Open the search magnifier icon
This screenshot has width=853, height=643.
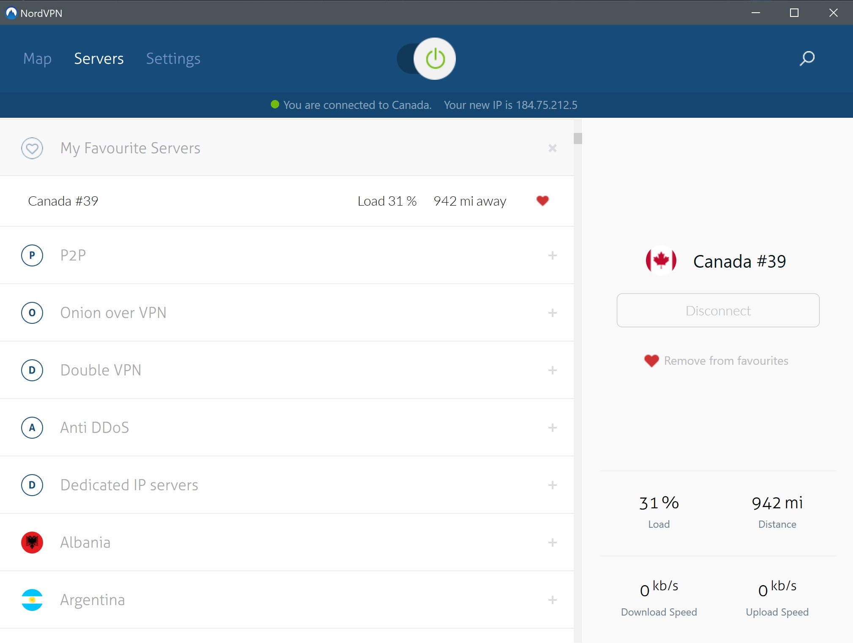click(x=807, y=59)
